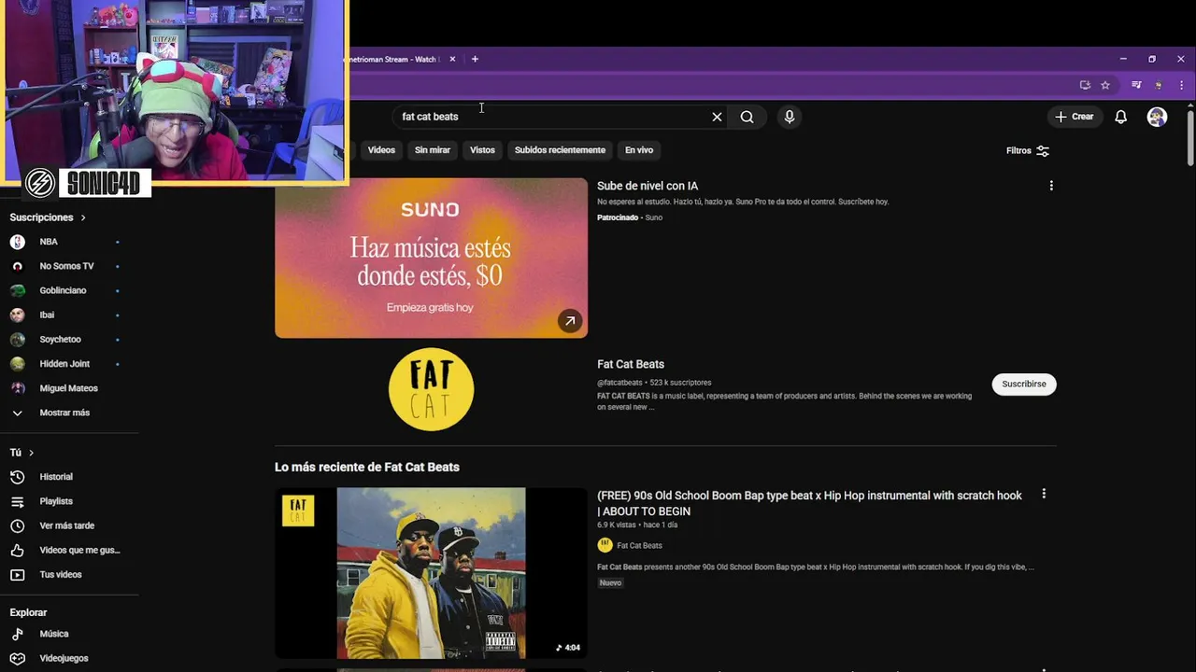The height and width of the screenshot is (672, 1196).
Task: Click the Suno ad external link arrow
Action: pos(570,321)
